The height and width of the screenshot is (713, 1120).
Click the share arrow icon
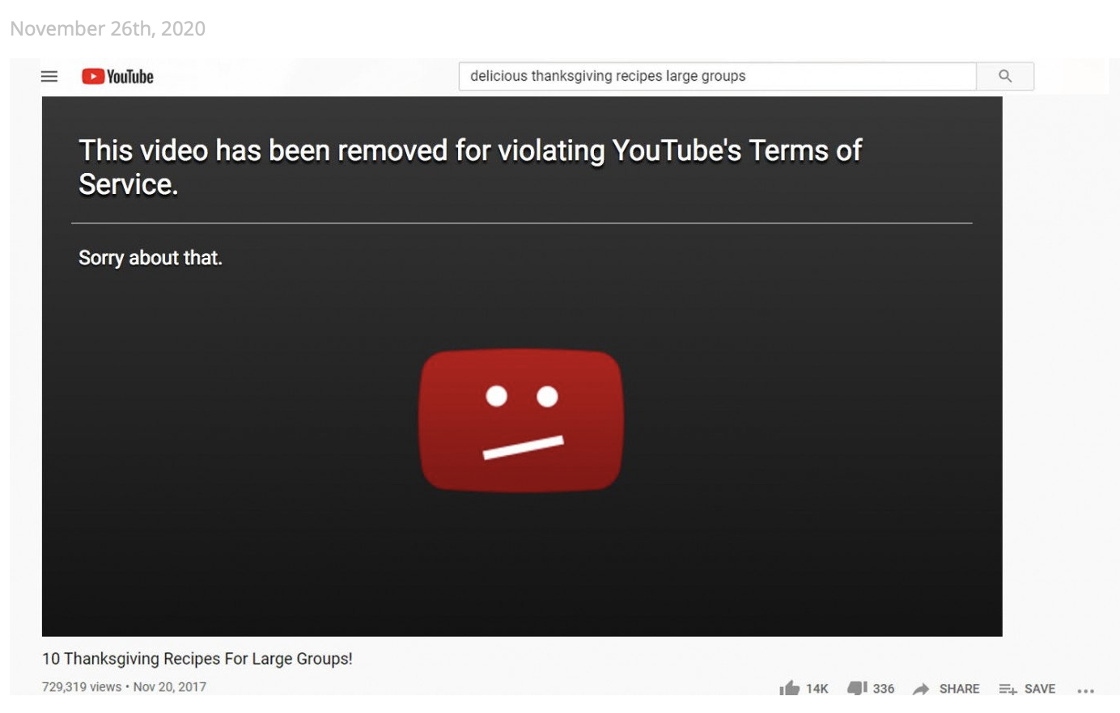click(x=921, y=689)
